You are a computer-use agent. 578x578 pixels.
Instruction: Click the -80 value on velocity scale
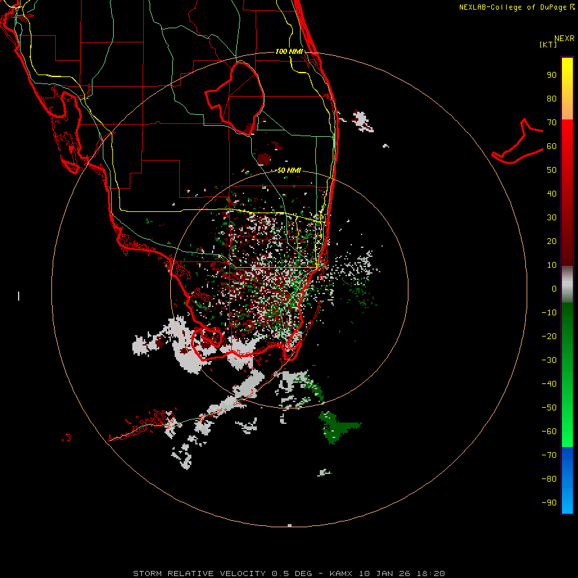[549, 479]
